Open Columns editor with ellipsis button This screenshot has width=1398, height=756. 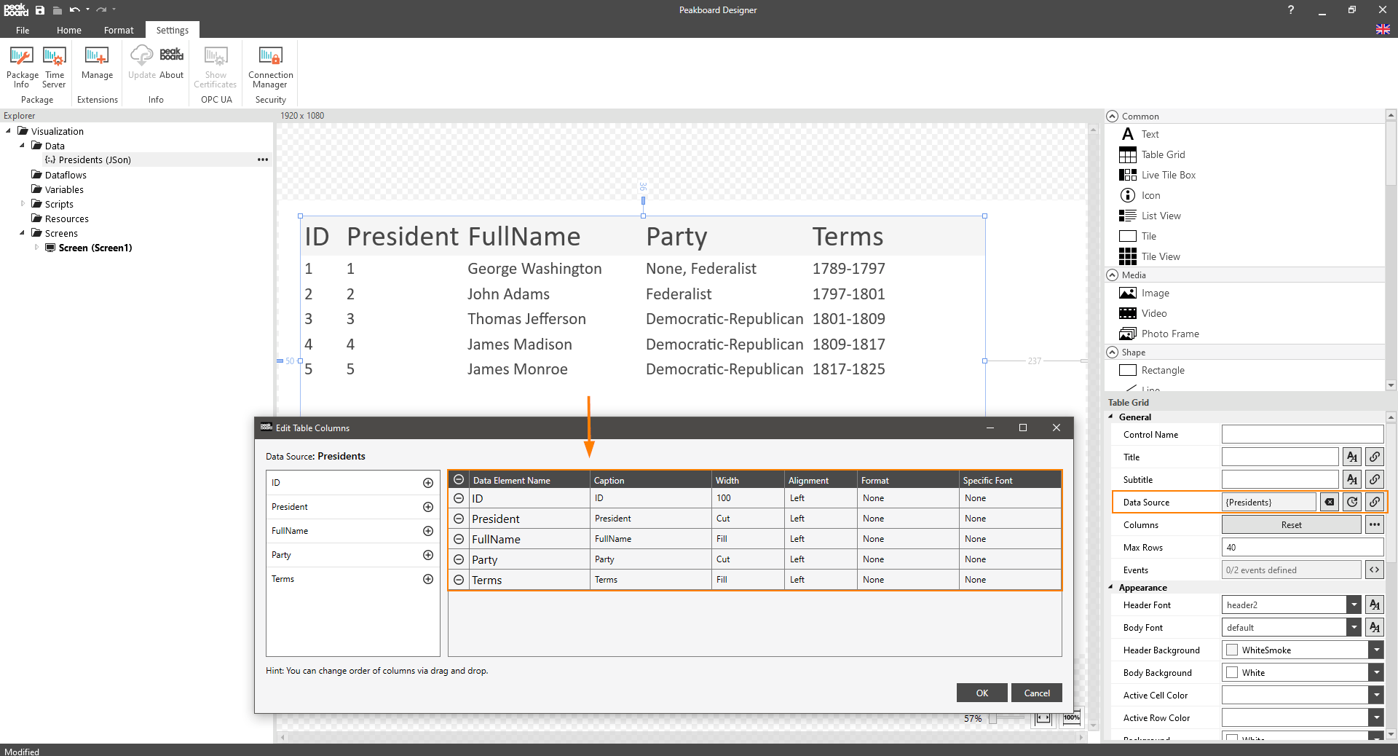point(1375,524)
